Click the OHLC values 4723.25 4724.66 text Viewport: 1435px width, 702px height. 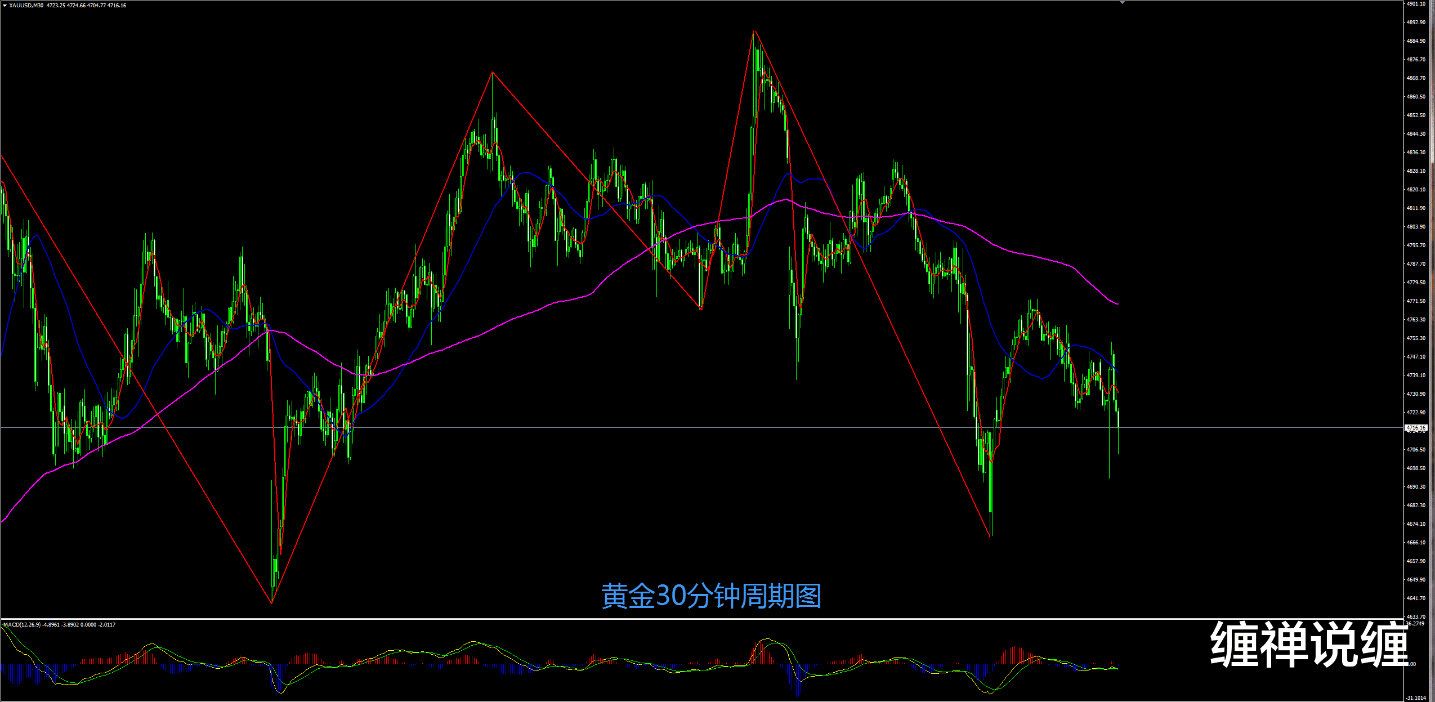click(x=66, y=6)
